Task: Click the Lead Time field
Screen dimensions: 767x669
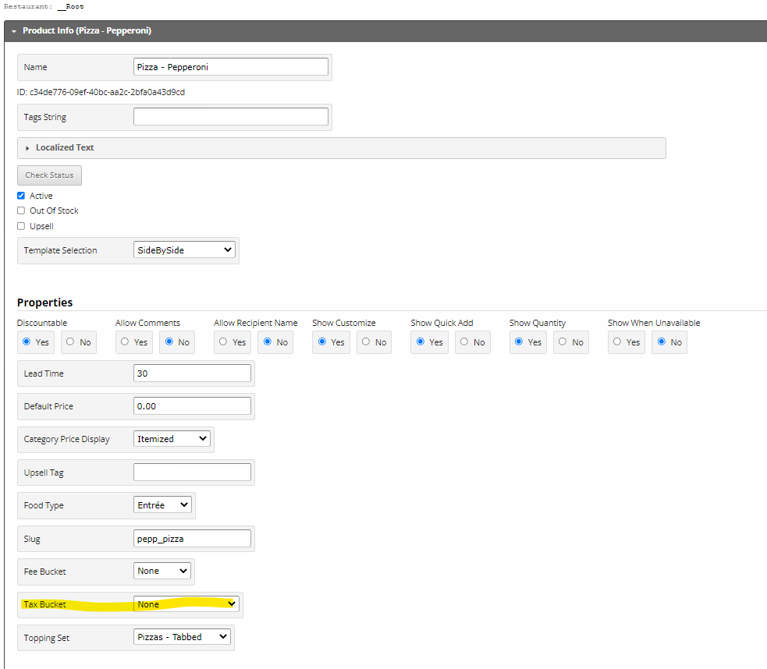Action: click(192, 373)
